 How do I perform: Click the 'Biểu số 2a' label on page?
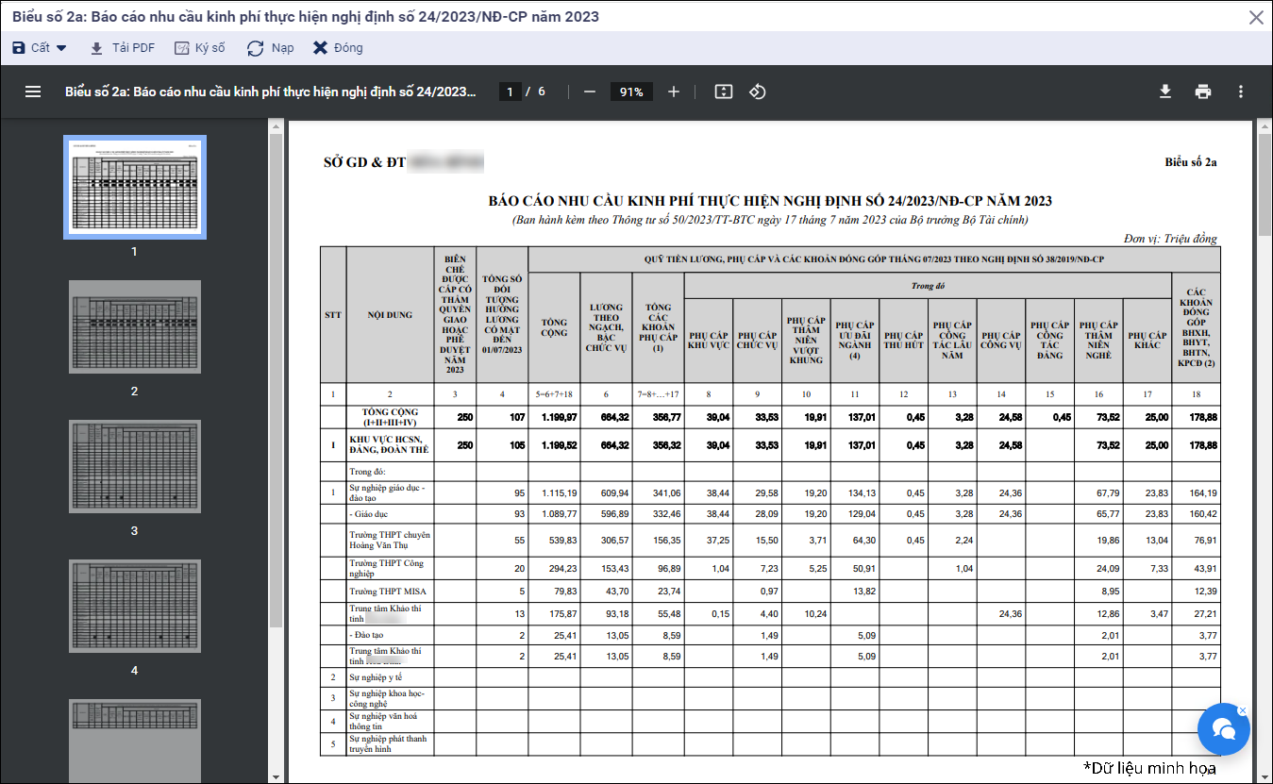tap(1191, 162)
